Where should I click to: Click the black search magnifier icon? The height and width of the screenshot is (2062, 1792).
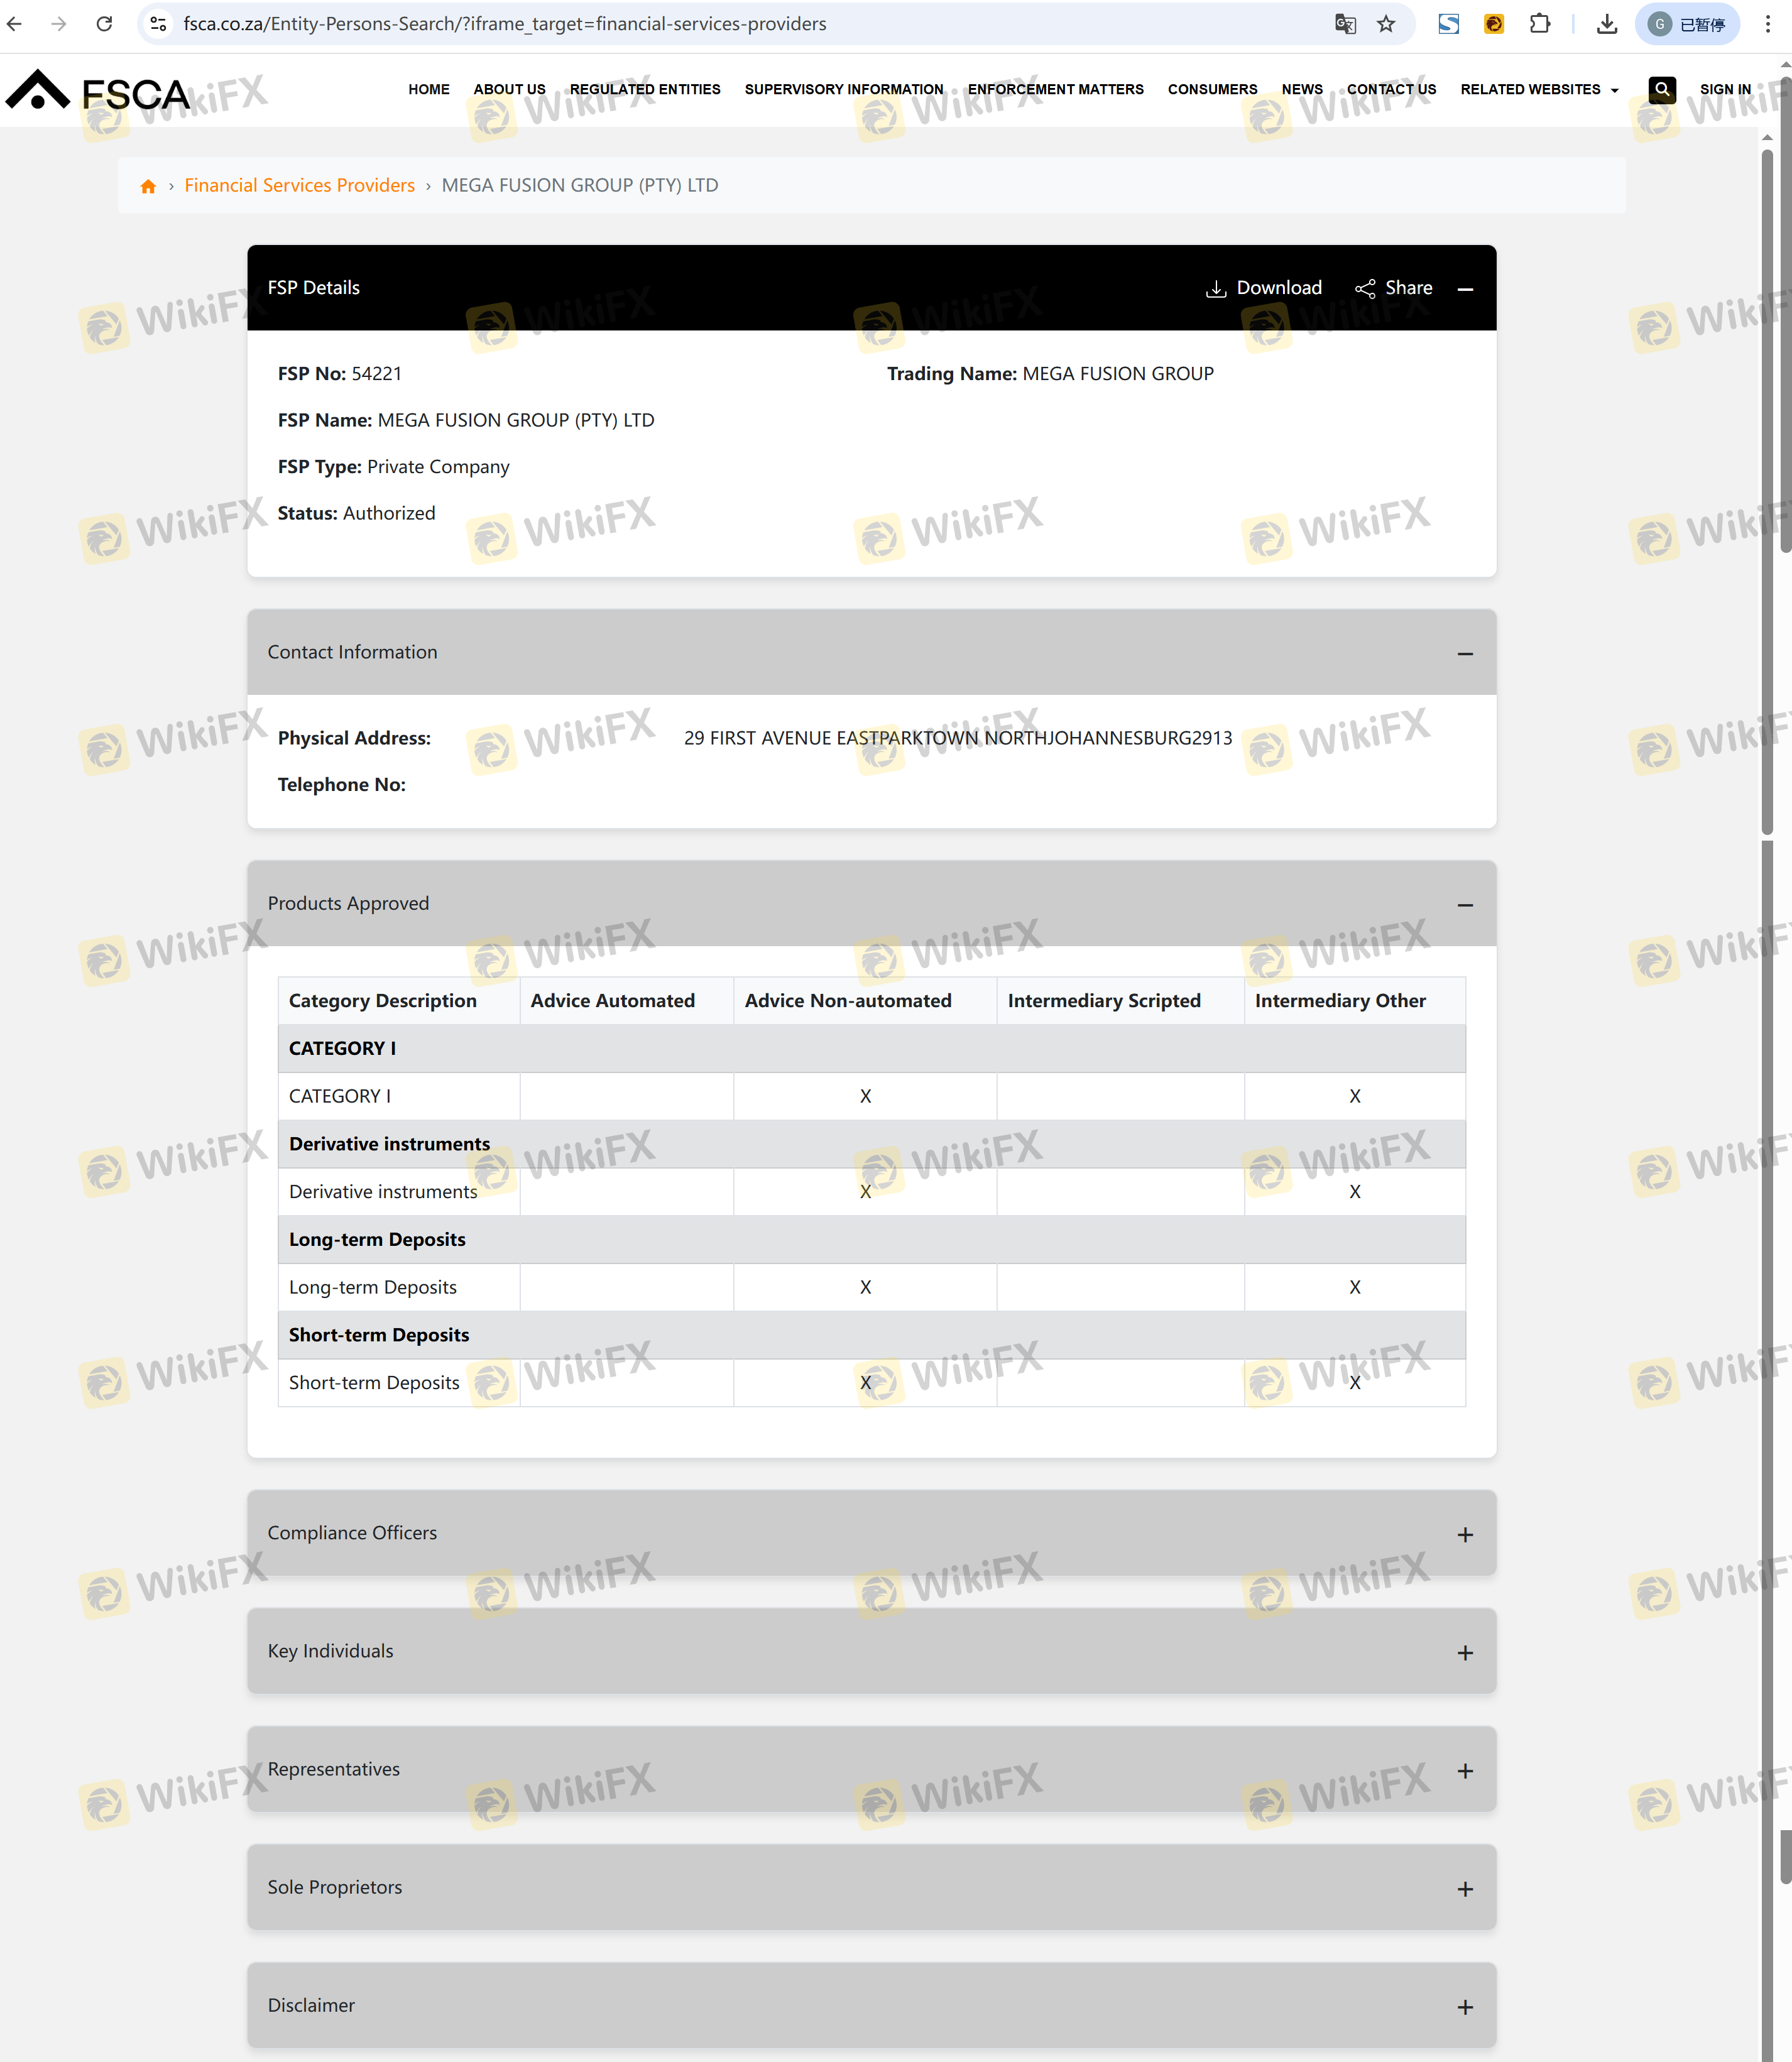click(x=1661, y=89)
